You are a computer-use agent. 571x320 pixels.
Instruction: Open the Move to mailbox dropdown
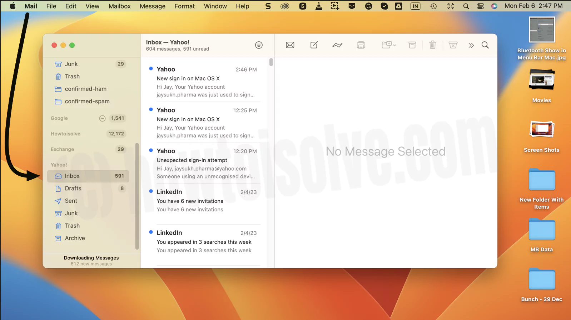pyautogui.click(x=389, y=45)
